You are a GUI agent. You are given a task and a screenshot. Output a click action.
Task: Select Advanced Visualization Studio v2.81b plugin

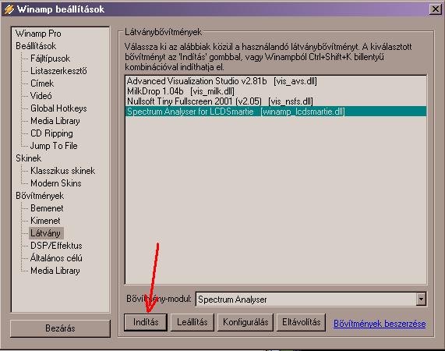point(276,81)
